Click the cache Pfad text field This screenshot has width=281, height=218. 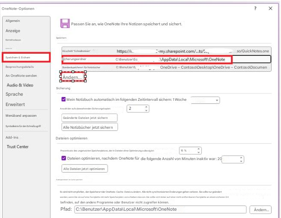pyautogui.click(x=160, y=209)
